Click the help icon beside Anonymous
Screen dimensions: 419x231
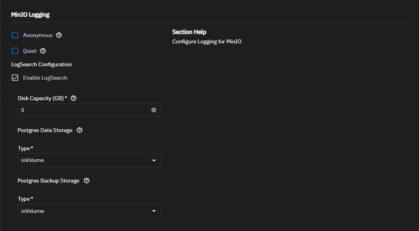pos(59,35)
